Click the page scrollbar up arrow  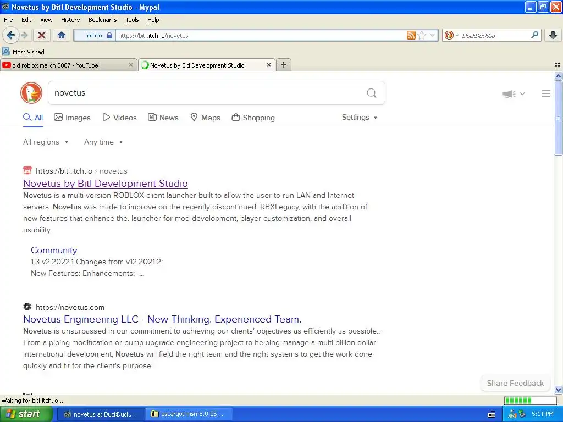559,76
